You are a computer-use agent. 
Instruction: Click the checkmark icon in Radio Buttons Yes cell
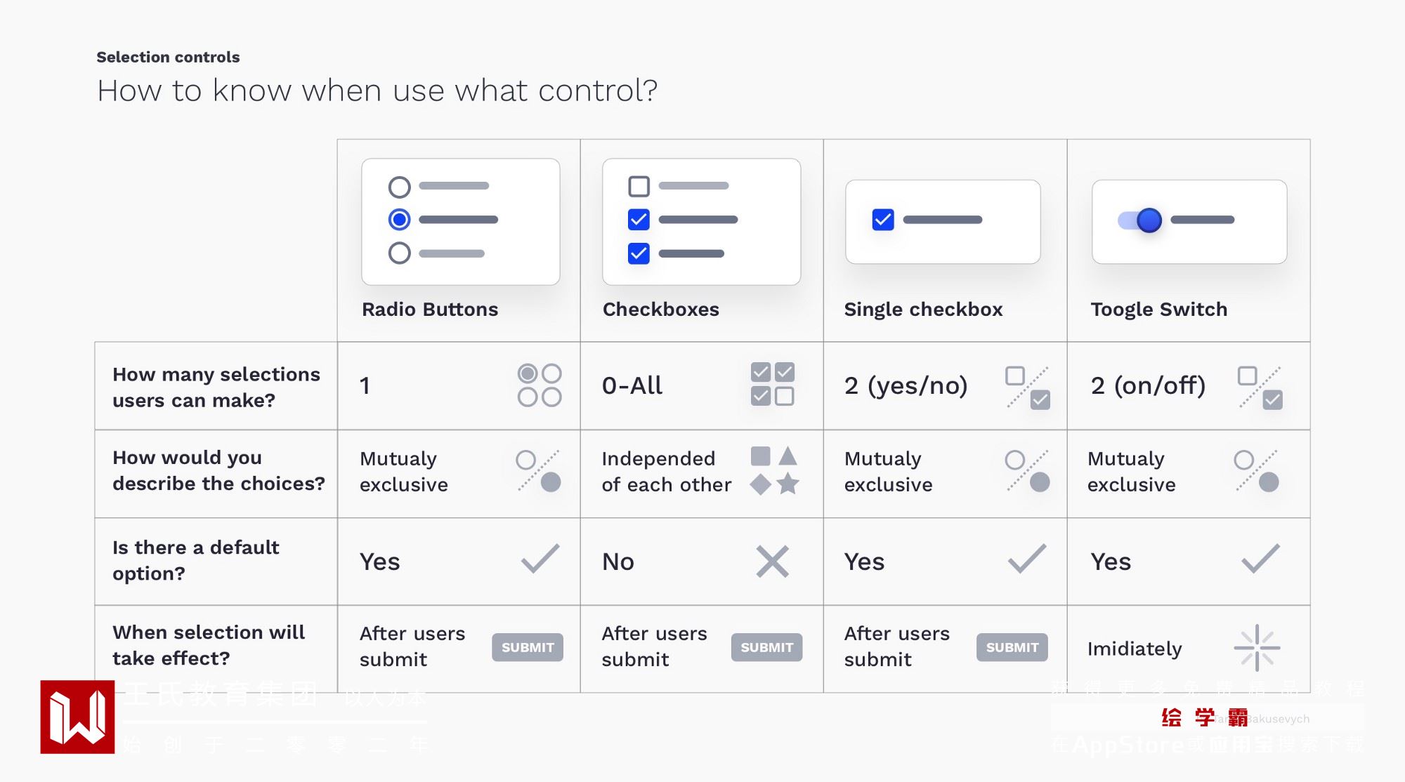(540, 559)
